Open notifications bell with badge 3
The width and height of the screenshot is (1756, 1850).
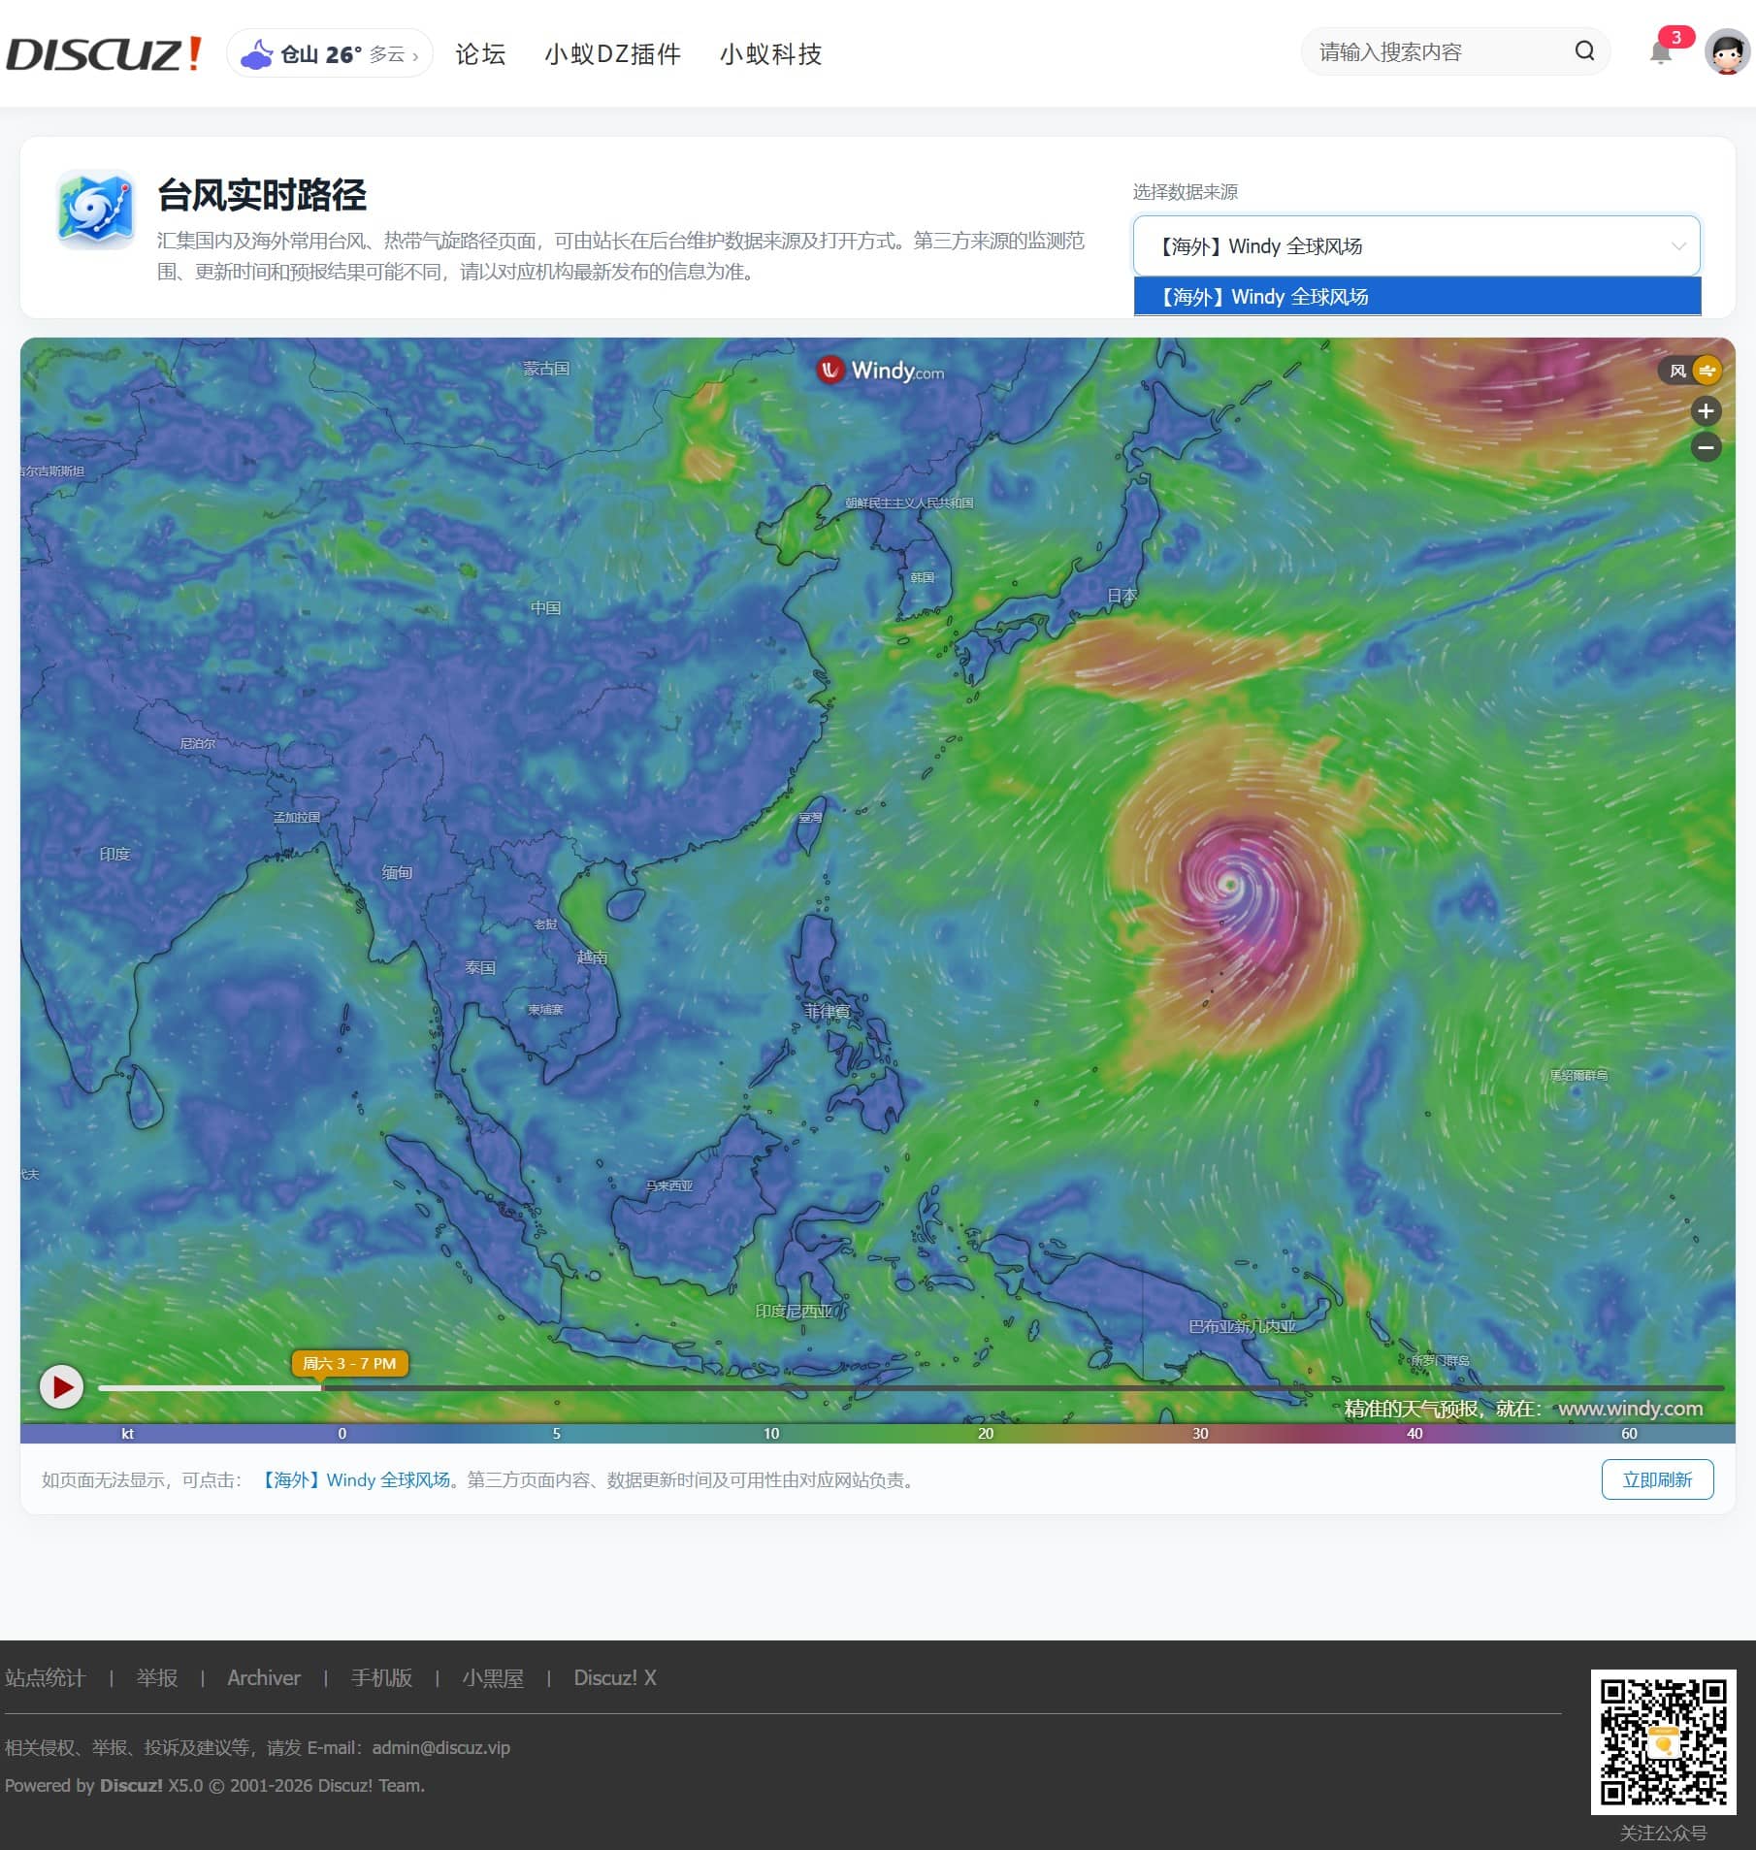[x=1662, y=51]
